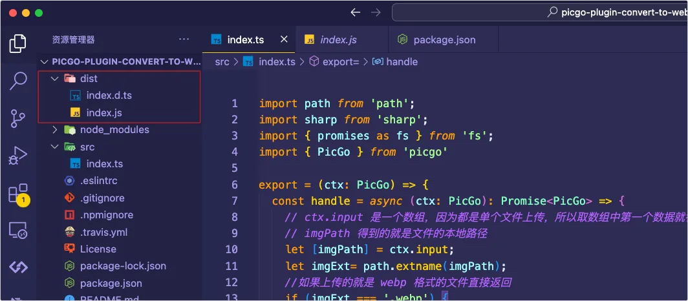Expand the node_modules folder chevron
The width and height of the screenshot is (688, 301).
55,130
